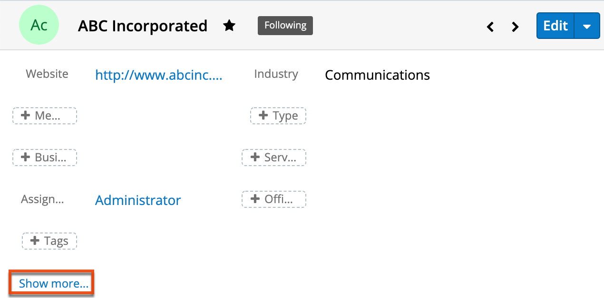
Task: Toggle the Following button
Action: coord(285,26)
